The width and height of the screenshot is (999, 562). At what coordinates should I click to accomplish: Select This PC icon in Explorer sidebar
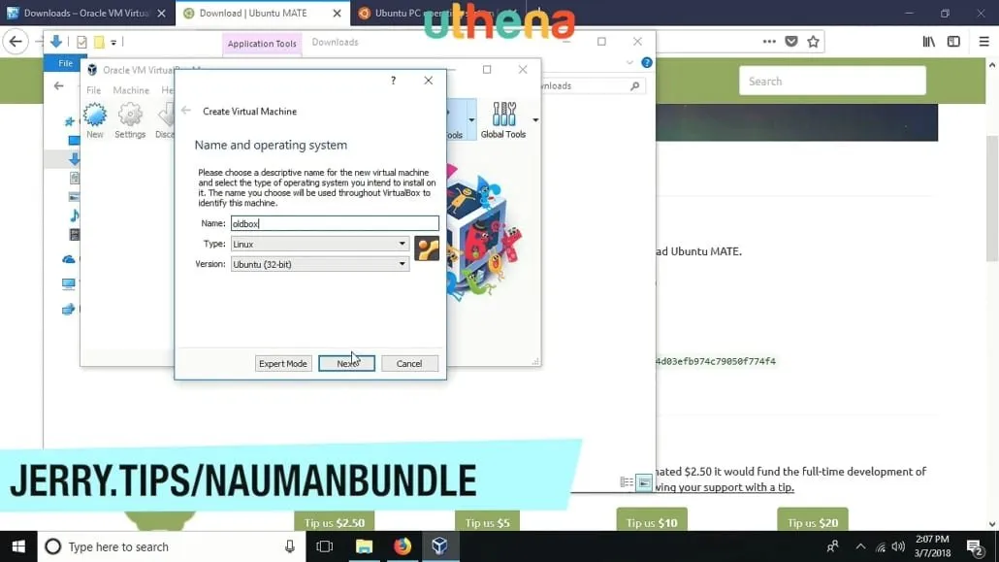pyautogui.click(x=68, y=283)
